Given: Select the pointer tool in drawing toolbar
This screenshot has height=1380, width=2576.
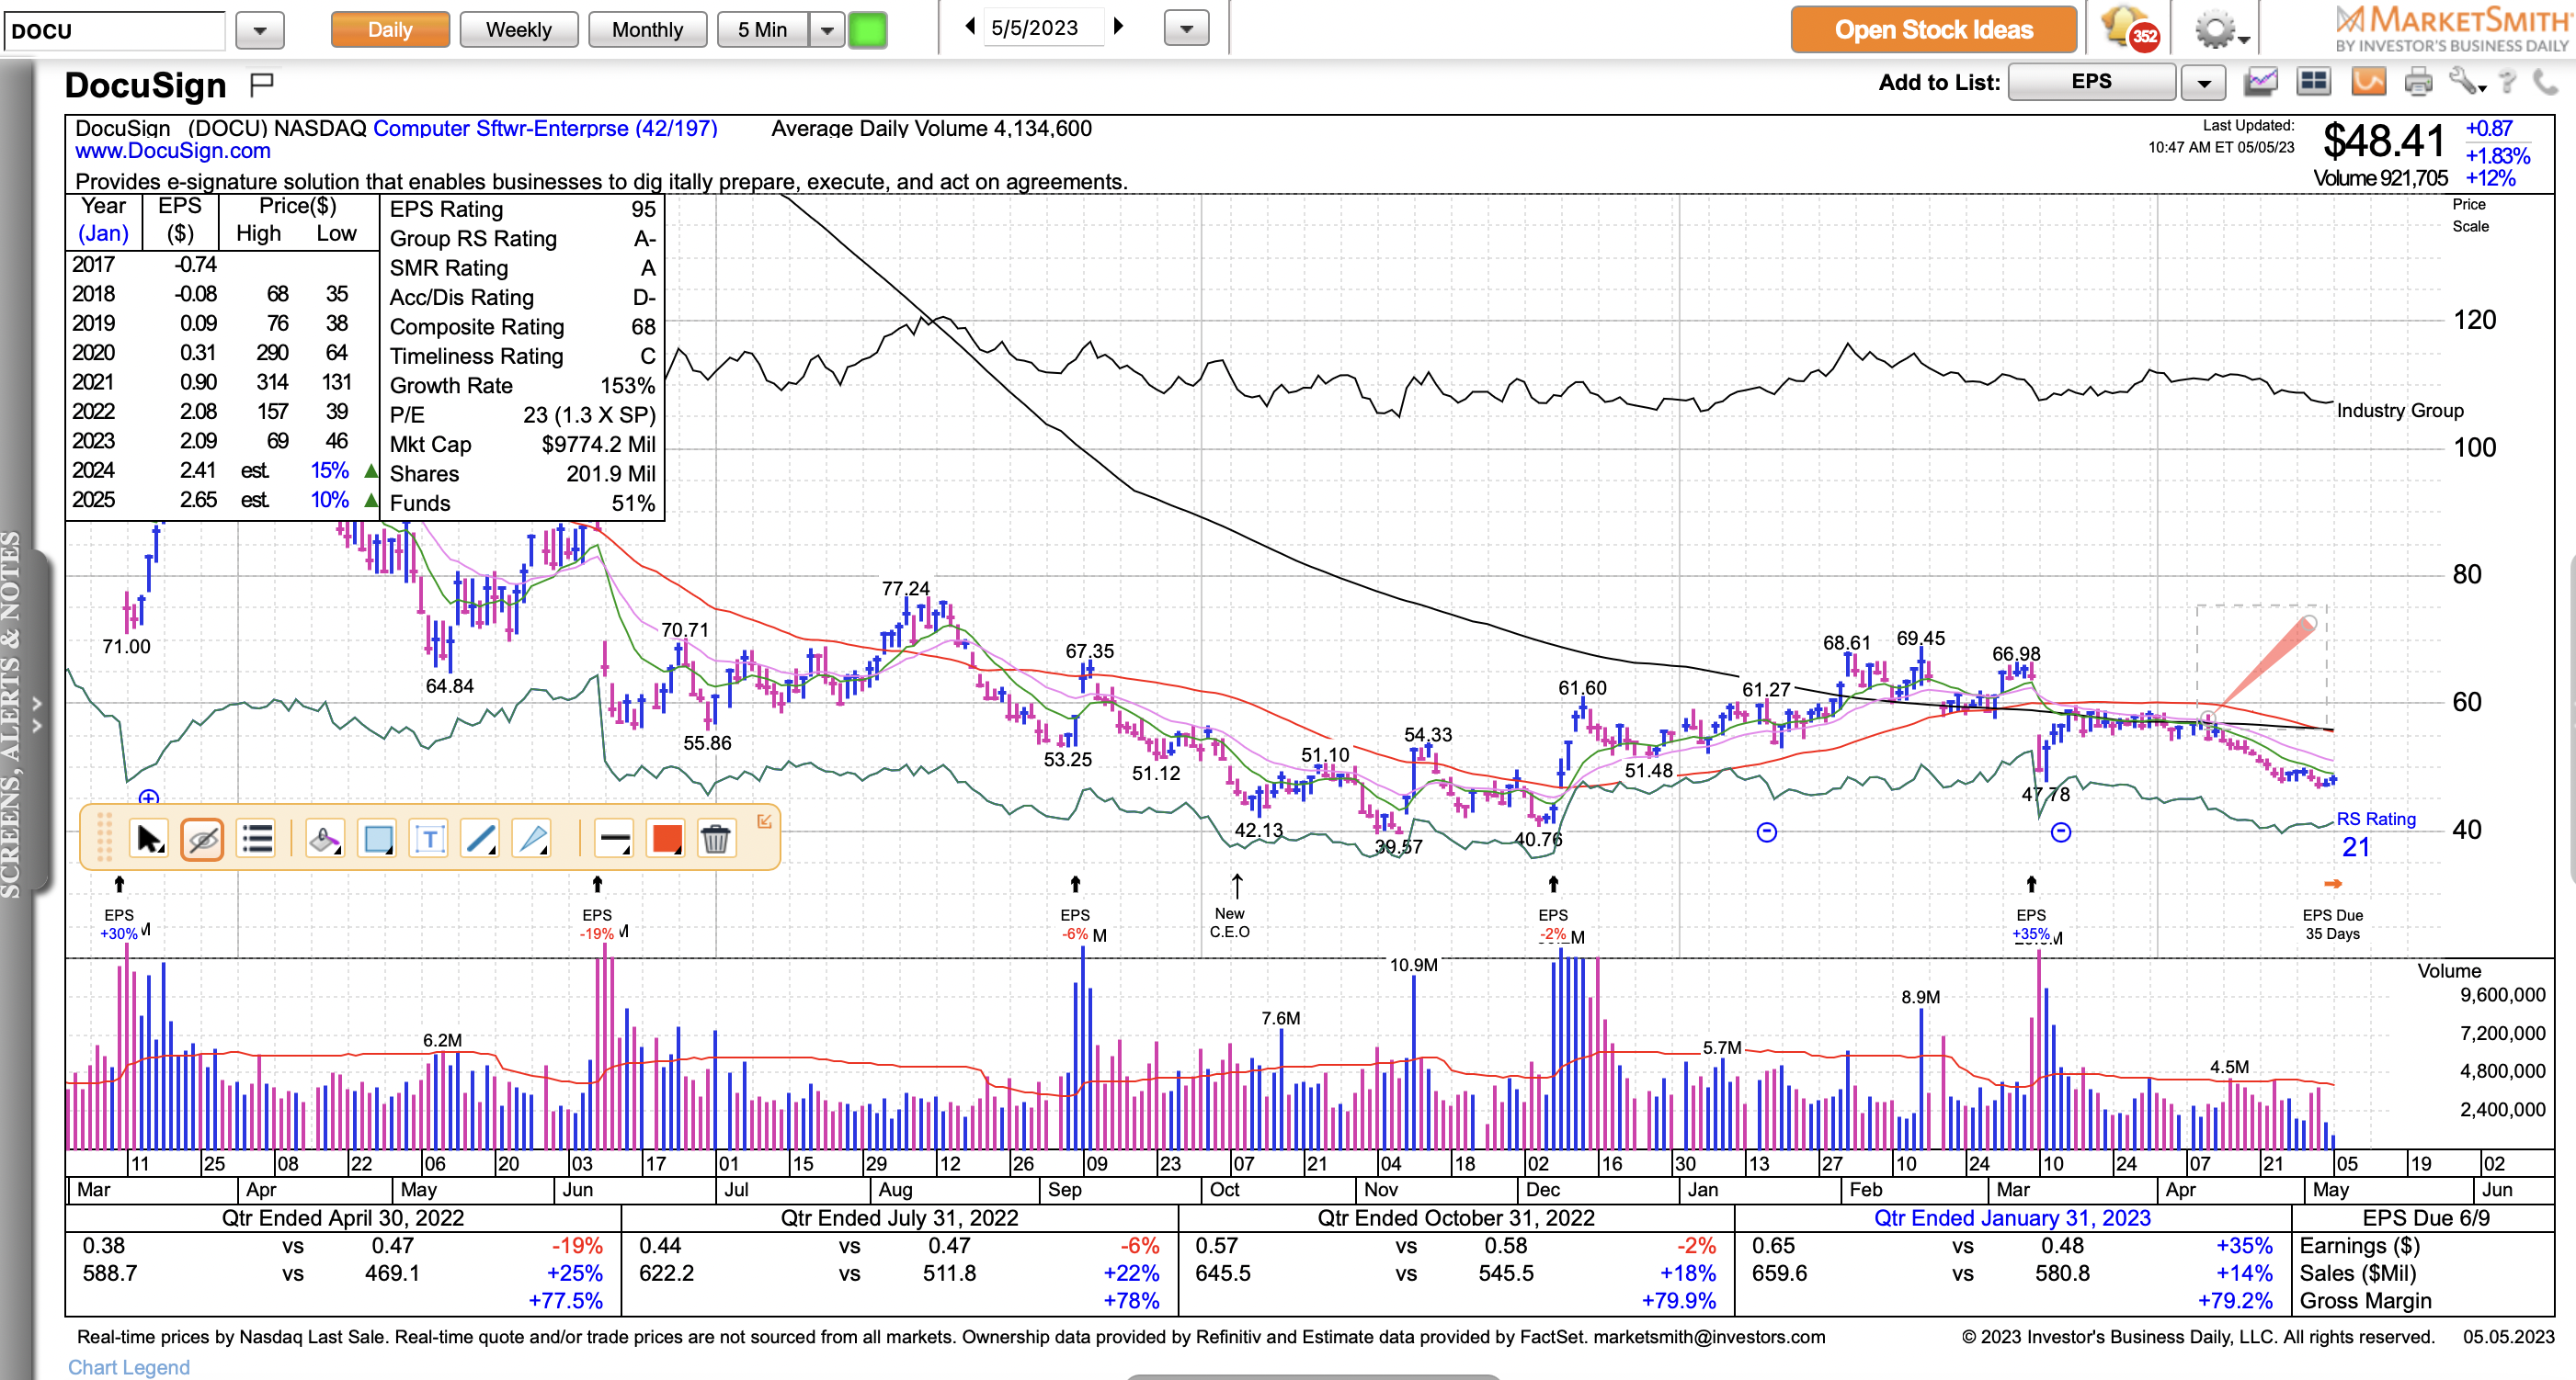Looking at the screenshot, I should [x=149, y=840].
